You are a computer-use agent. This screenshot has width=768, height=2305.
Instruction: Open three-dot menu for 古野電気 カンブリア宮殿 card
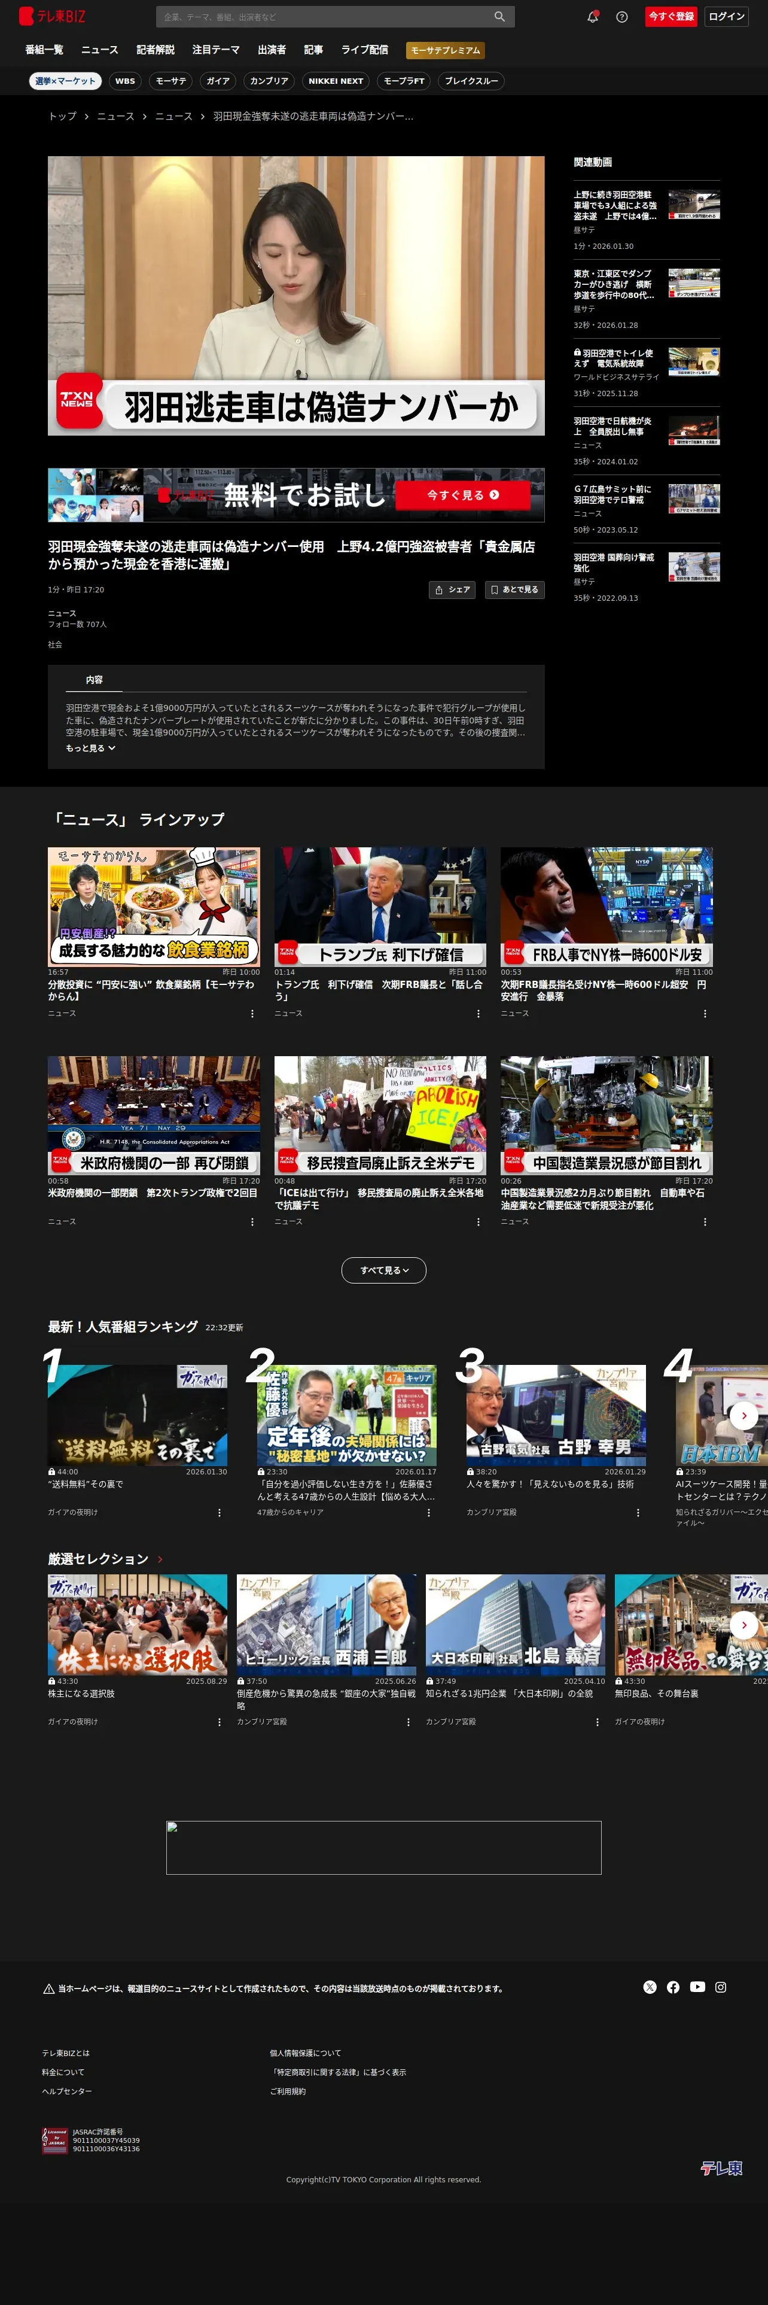click(638, 1512)
